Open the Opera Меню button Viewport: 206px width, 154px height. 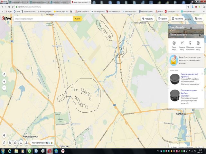coord(5,2)
